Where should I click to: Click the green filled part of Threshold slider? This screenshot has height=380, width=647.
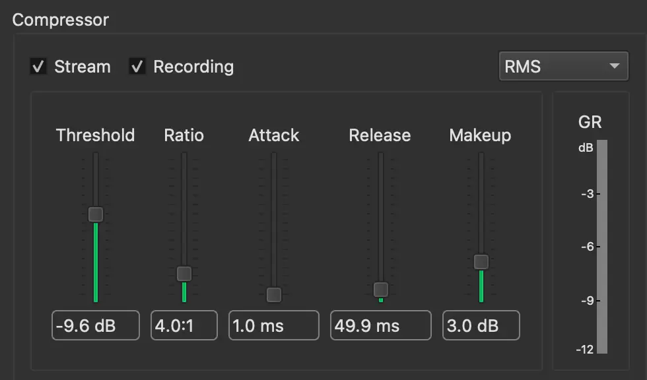96,263
